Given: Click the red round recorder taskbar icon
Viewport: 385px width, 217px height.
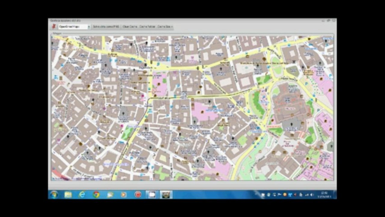Looking at the screenshot, I should click(138, 195).
